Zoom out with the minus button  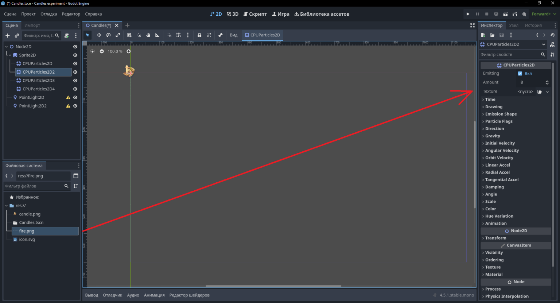[x=102, y=51]
